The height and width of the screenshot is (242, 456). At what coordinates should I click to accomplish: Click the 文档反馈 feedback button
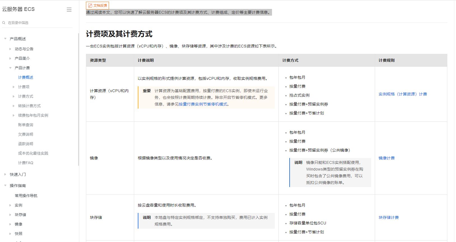coord(97,6)
